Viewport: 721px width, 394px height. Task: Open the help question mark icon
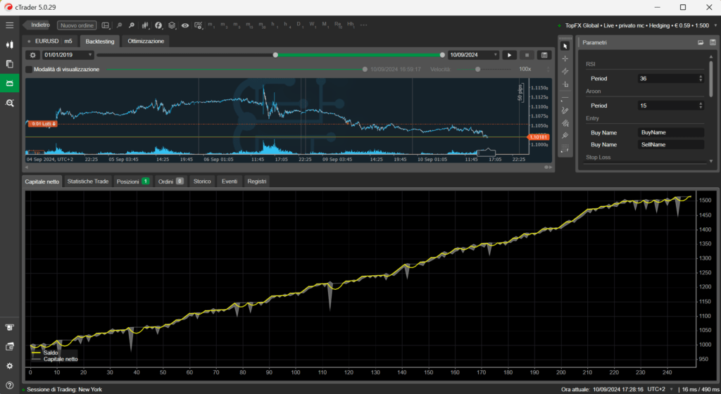click(9, 386)
